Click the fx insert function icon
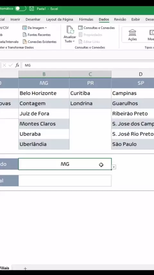154x275 pixels. pos(17,65)
